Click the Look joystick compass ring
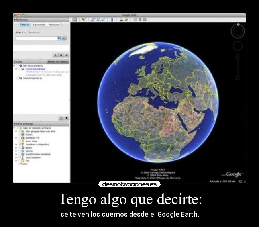 (238, 31)
